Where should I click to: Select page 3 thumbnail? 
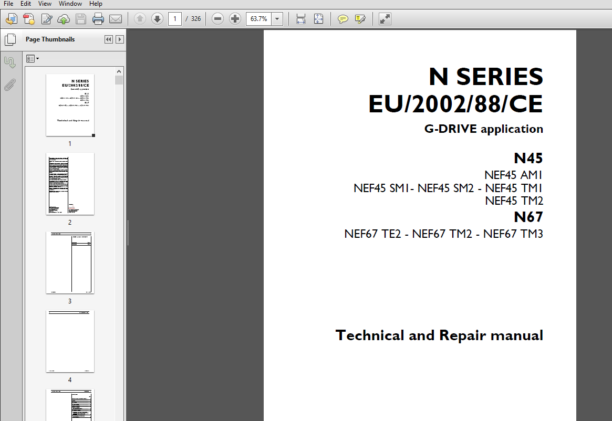(x=70, y=262)
